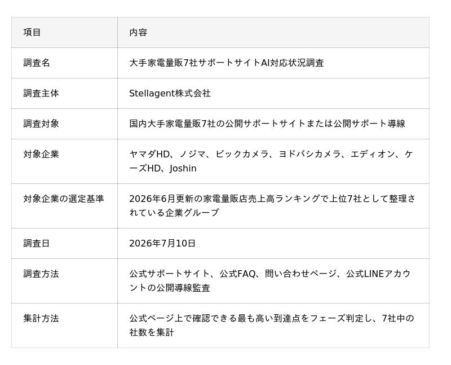Click the 2026年6月更新 ranking criteria text
Image resolution: width=451 pixels, height=365 pixels.
[272, 205]
